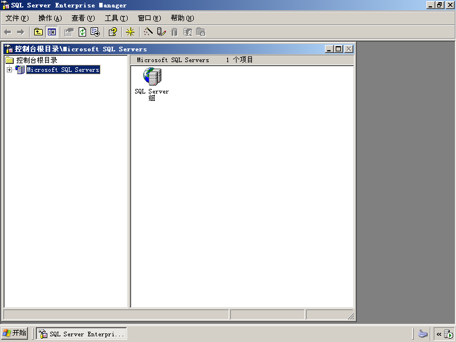Viewport: 456px width, 342px height.
Task: Open the 窗口(W) menu
Action: pos(149,18)
